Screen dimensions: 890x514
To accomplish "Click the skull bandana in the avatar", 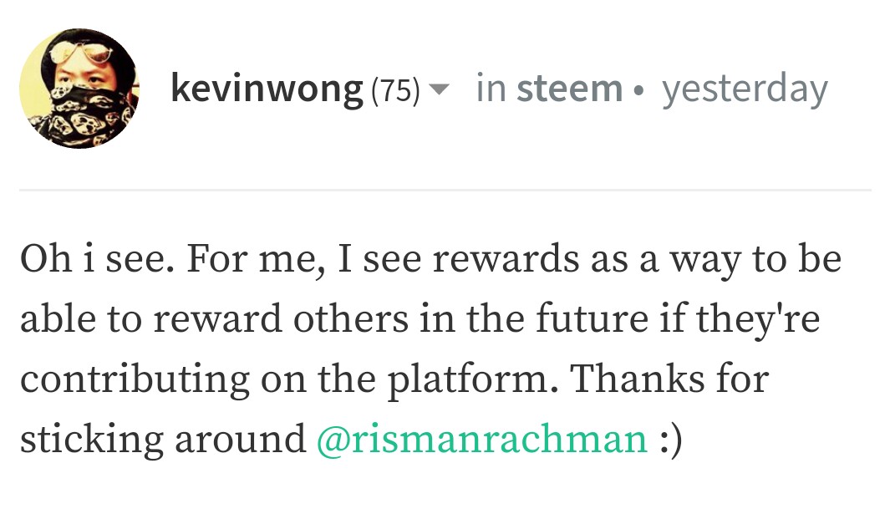I will (85, 116).
